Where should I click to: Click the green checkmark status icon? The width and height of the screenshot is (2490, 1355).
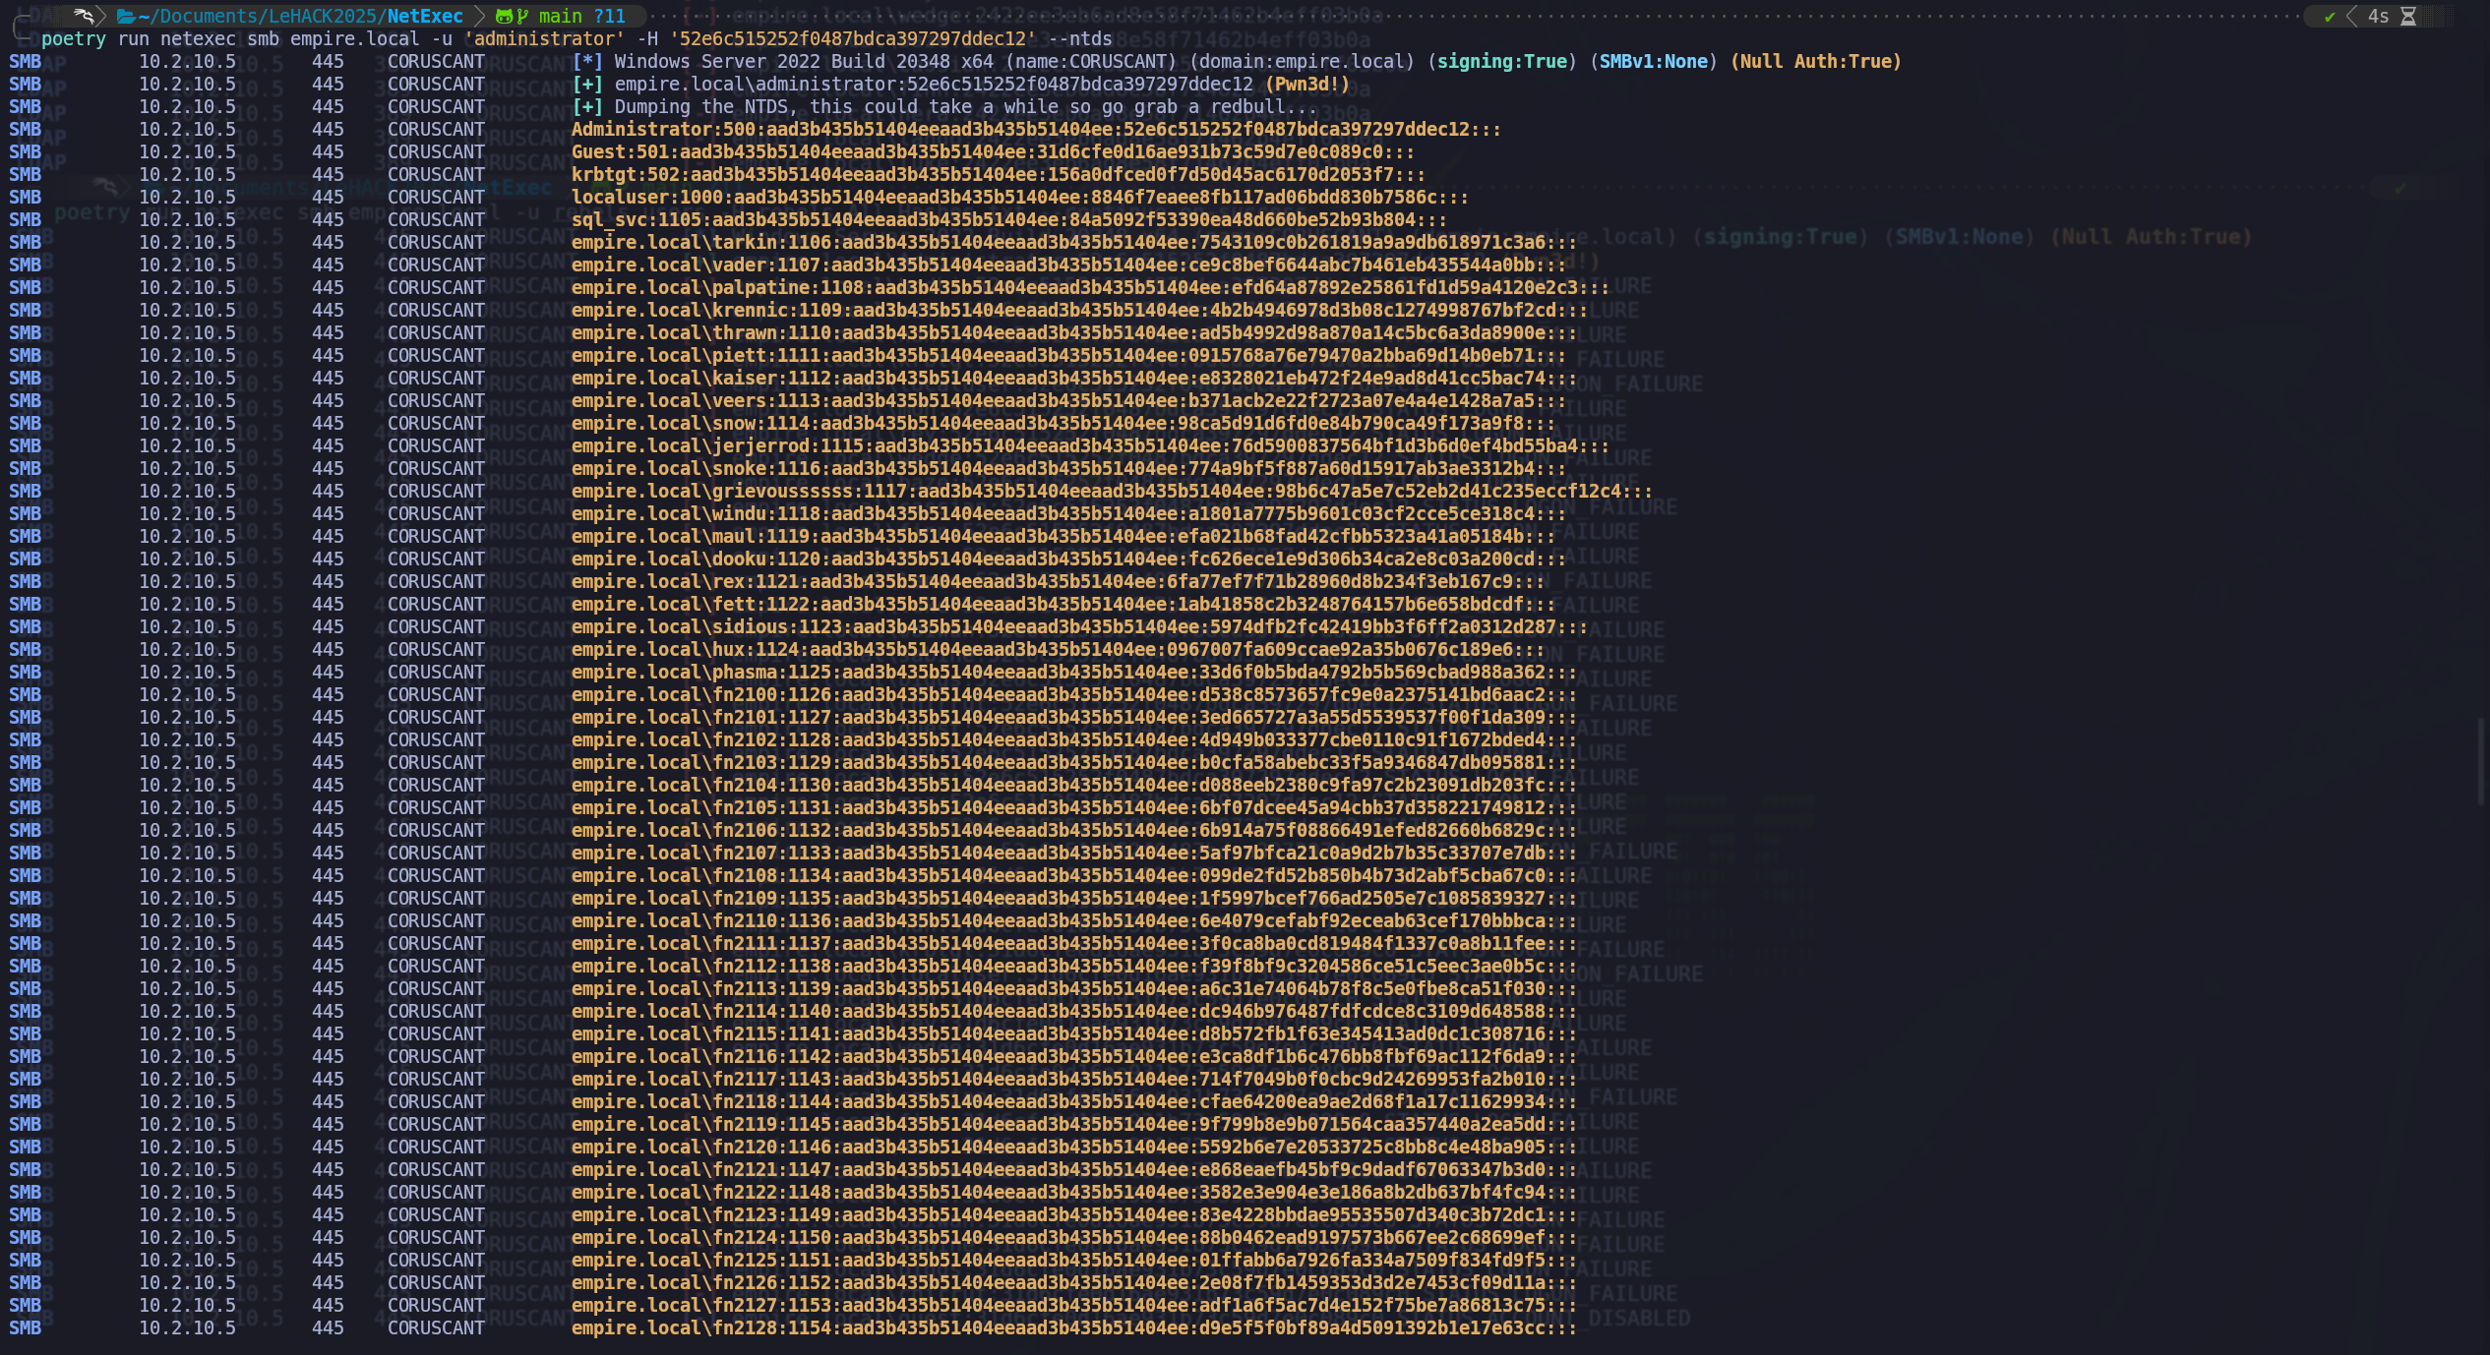(x=2329, y=17)
